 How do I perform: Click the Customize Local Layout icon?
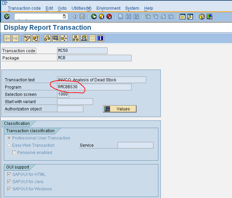click(x=210, y=17)
